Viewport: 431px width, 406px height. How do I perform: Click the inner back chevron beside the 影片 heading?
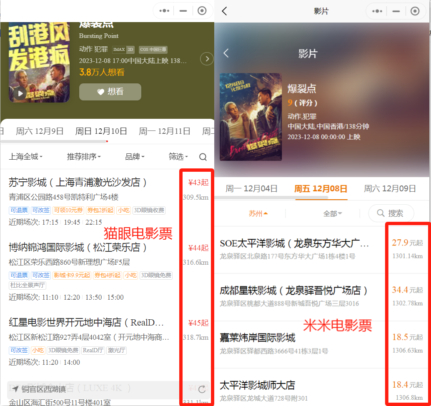226,53
